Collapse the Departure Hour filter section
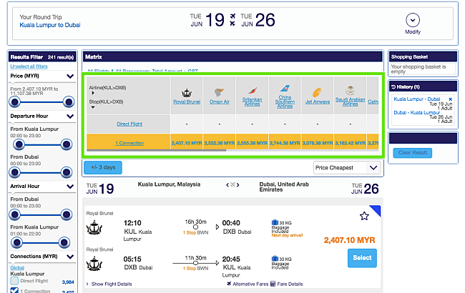The image size is (465, 293). pos(70,116)
